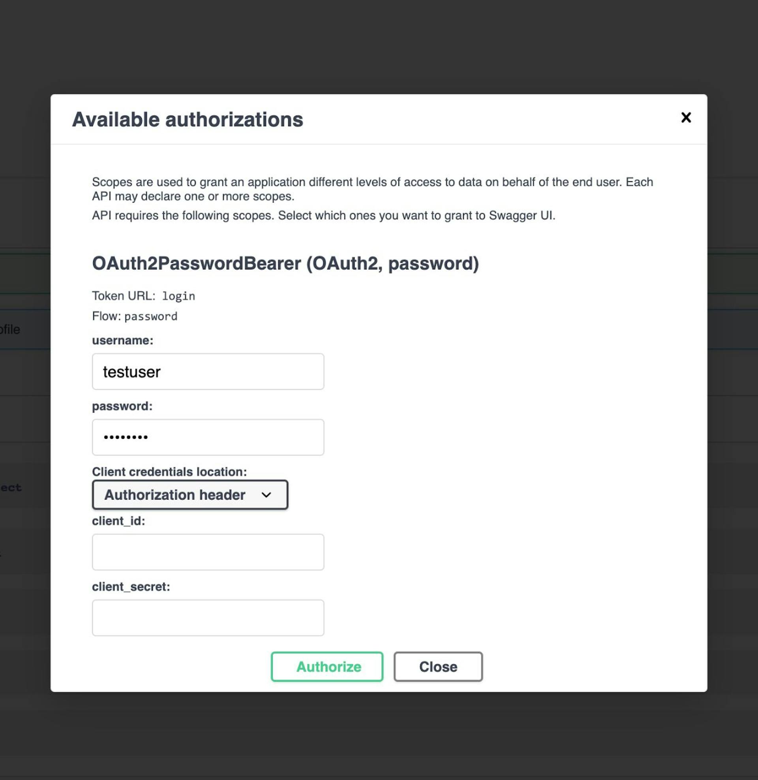Screen dimensions: 758x780
Task: Select the testuser text in the username box
Action: pos(131,372)
